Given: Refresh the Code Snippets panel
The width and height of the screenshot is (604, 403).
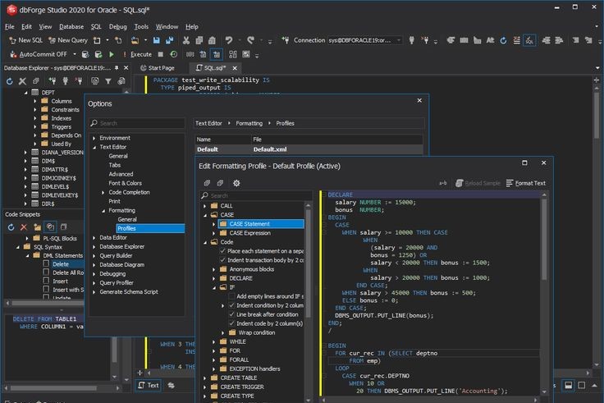Looking at the screenshot, I should pos(11,227).
